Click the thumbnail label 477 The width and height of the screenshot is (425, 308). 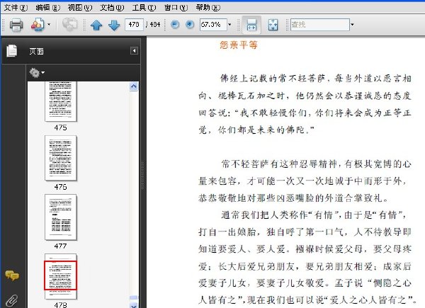(x=60, y=246)
